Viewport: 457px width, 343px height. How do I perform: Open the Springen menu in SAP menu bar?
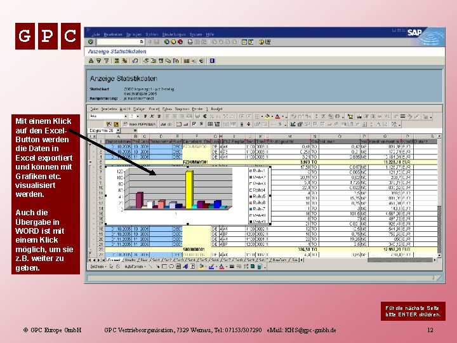[x=134, y=34]
